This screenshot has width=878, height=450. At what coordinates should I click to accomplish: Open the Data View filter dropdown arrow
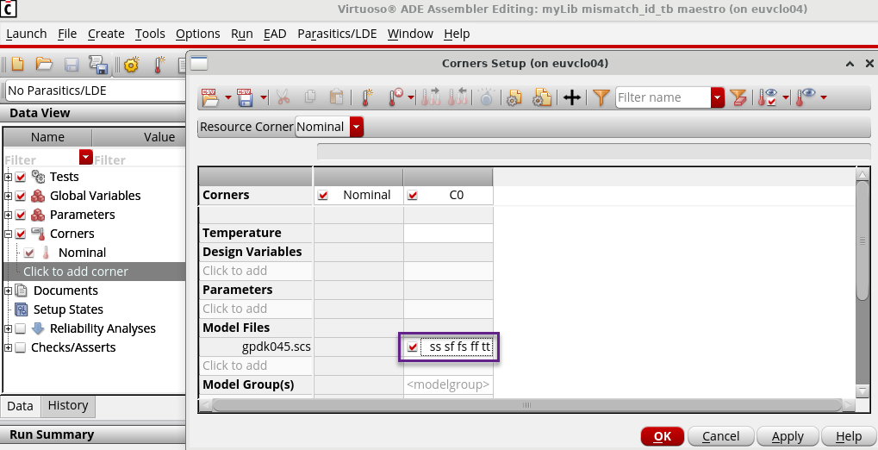click(85, 156)
